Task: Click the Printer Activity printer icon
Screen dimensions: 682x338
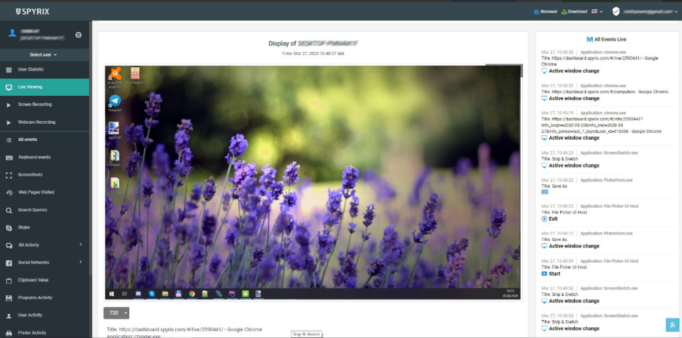Action: click(x=9, y=333)
